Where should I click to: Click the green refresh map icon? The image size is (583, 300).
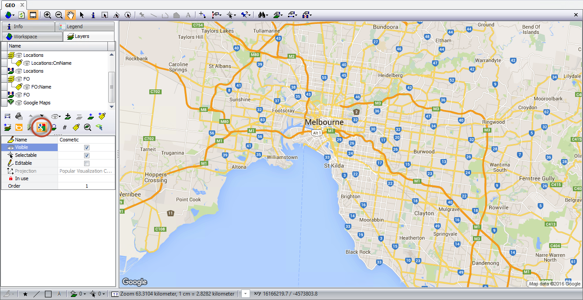(21, 15)
